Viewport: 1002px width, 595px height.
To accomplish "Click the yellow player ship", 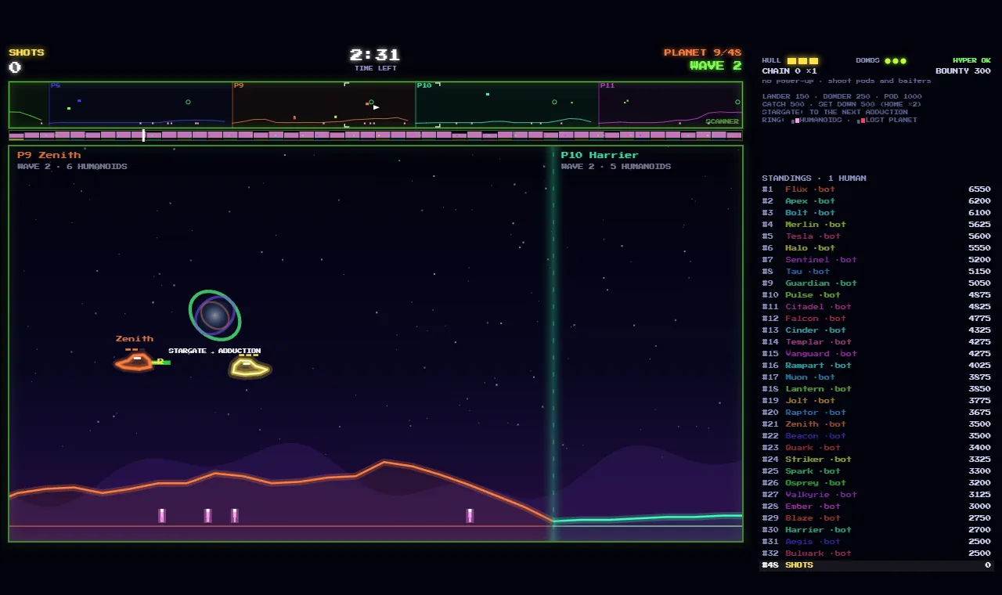I will click(250, 367).
